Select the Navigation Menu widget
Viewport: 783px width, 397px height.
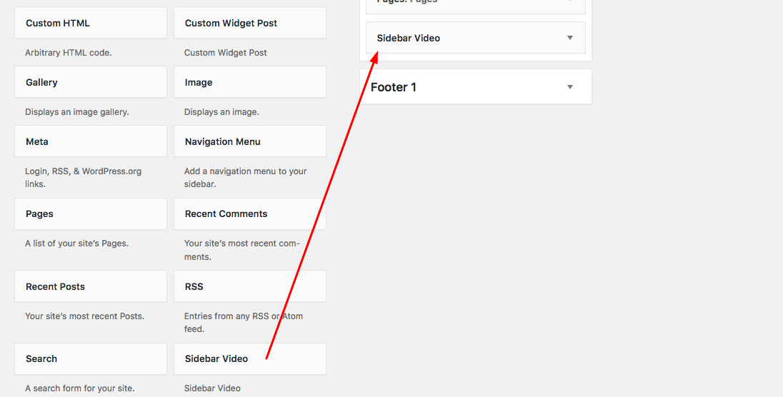click(223, 141)
